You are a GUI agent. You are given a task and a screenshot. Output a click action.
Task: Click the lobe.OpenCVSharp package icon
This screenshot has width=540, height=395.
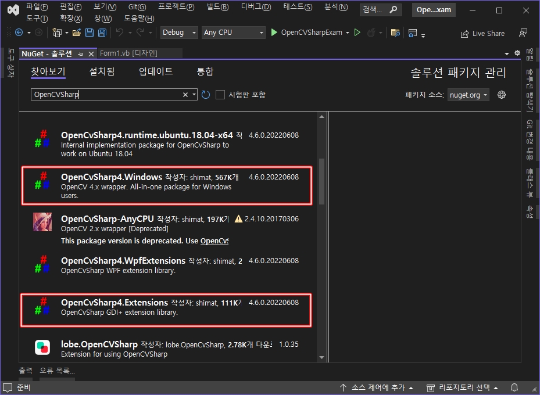(x=42, y=347)
